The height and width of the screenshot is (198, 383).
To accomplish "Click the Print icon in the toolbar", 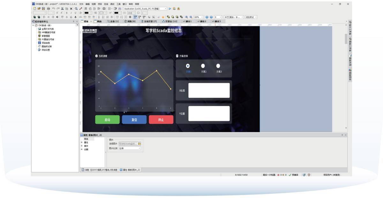I will [49, 9].
